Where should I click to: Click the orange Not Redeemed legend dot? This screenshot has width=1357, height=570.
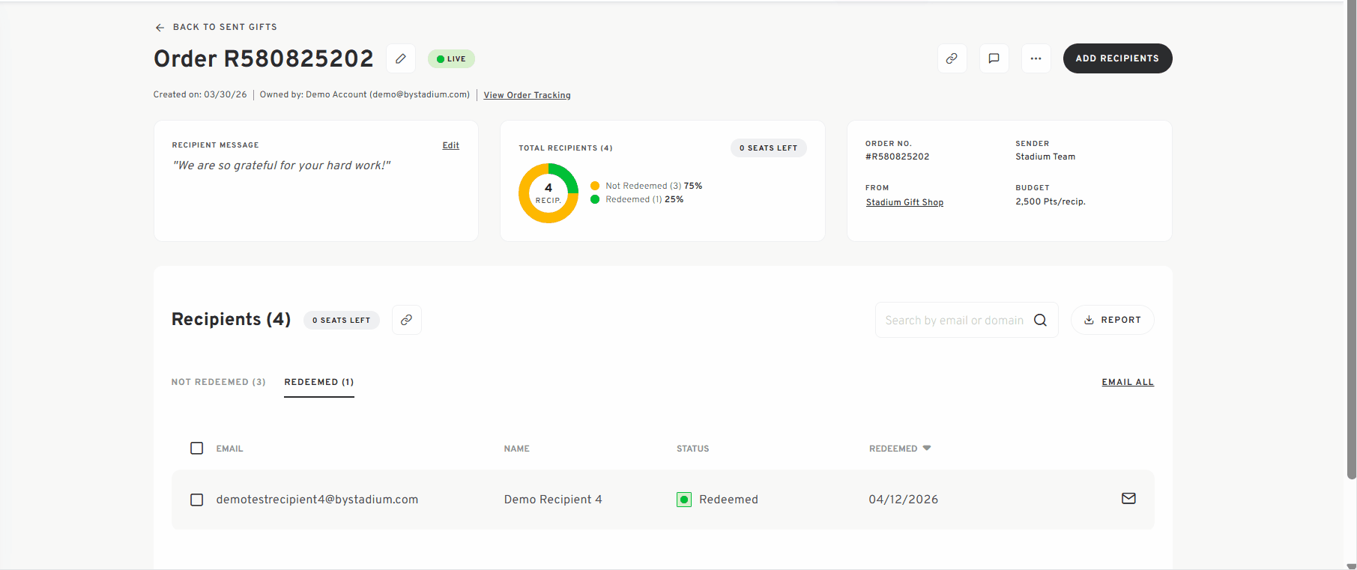(595, 186)
